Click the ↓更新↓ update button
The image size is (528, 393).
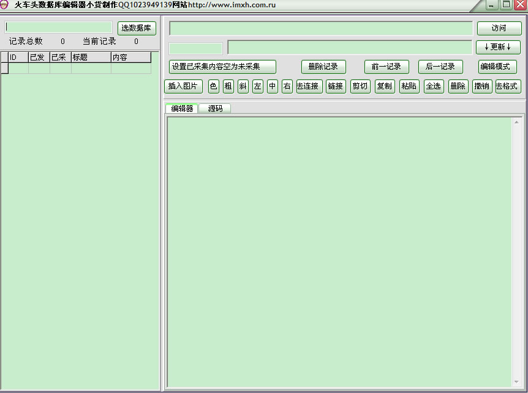tap(497, 48)
